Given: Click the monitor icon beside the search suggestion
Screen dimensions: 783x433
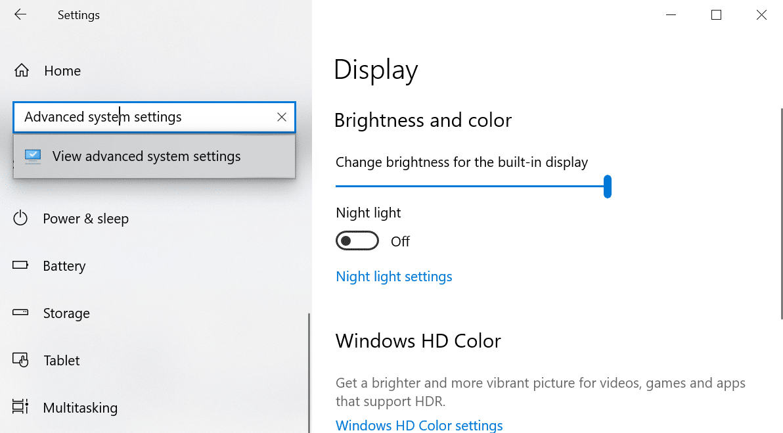Looking at the screenshot, I should point(33,156).
